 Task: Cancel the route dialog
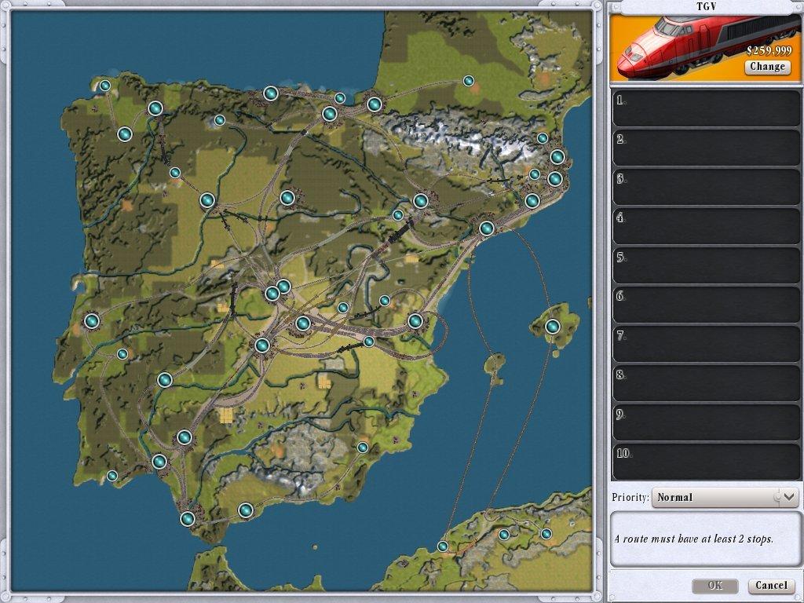[x=771, y=586]
